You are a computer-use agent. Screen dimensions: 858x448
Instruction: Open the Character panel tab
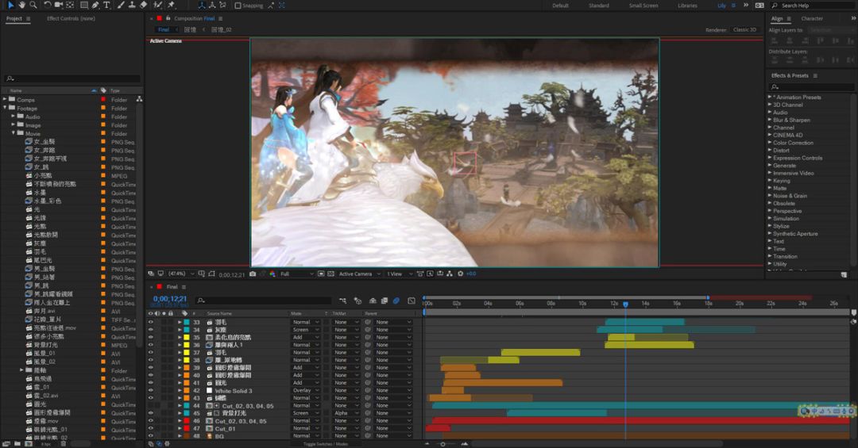812,18
